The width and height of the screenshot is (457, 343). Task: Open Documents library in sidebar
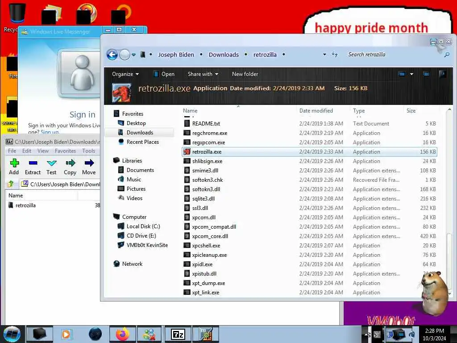(140, 170)
